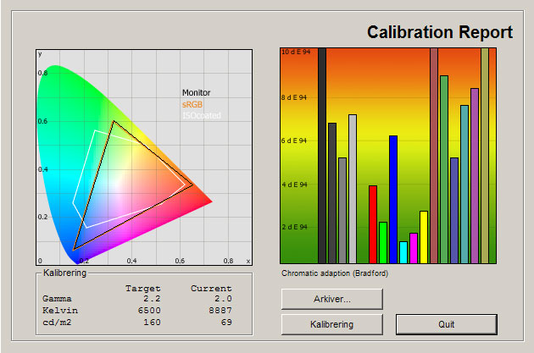This screenshot has width=534, height=353.
Task: Click the Target gamma value 2.2
Action: 152,299
